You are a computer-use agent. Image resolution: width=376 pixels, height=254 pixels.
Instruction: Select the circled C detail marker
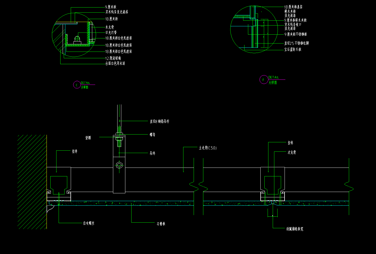[x=77, y=85]
